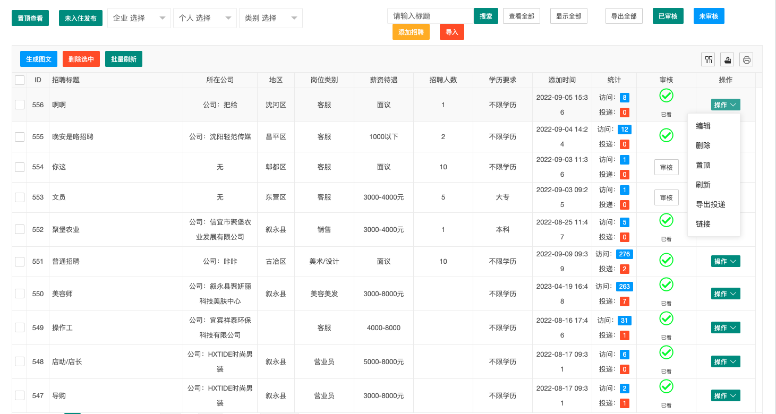Click green approved checkmark for row 552
This screenshot has height=414, width=776.
pos(666,220)
